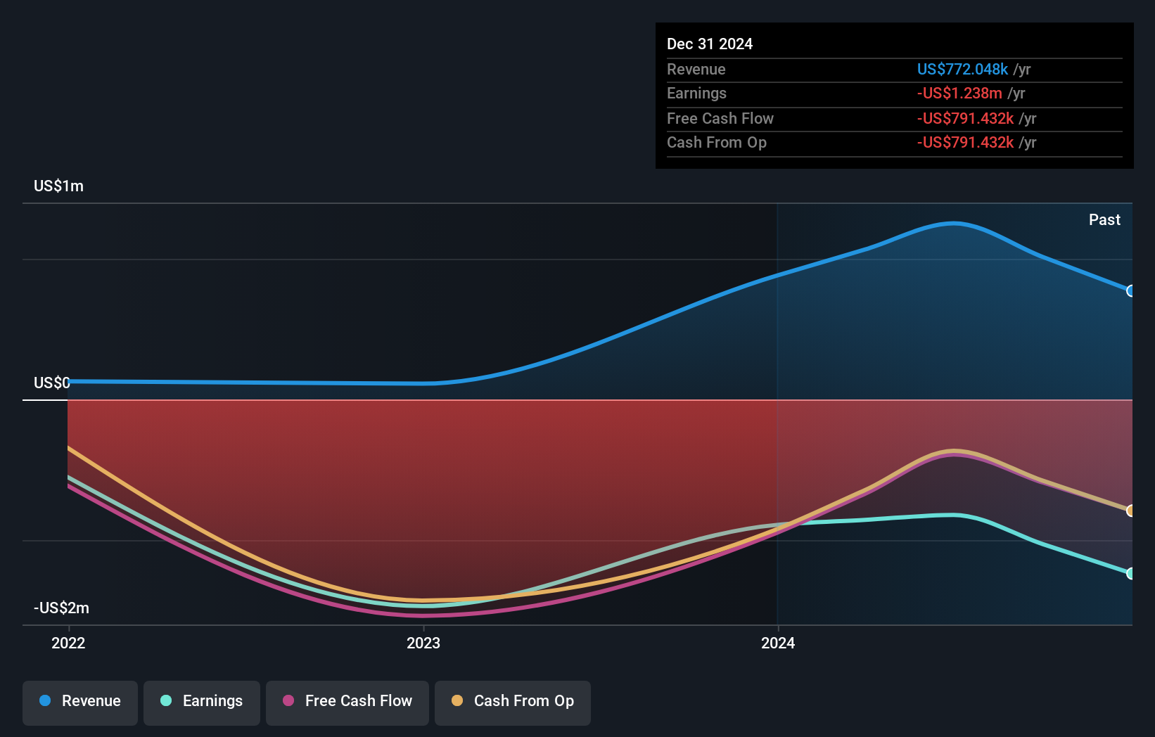Click the -US$1.238m earnings value
1155x737 pixels.
point(959,93)
